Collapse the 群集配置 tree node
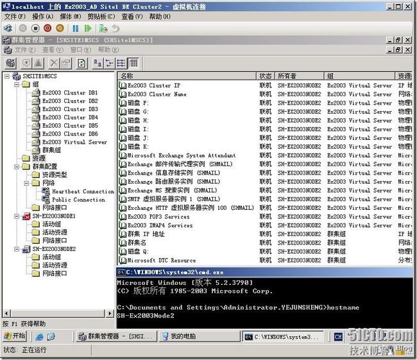417x360 pixels. (18, 166)
